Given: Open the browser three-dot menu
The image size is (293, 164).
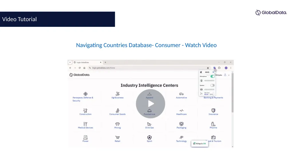Looking at the screenshot, I should tap(231, 68).
